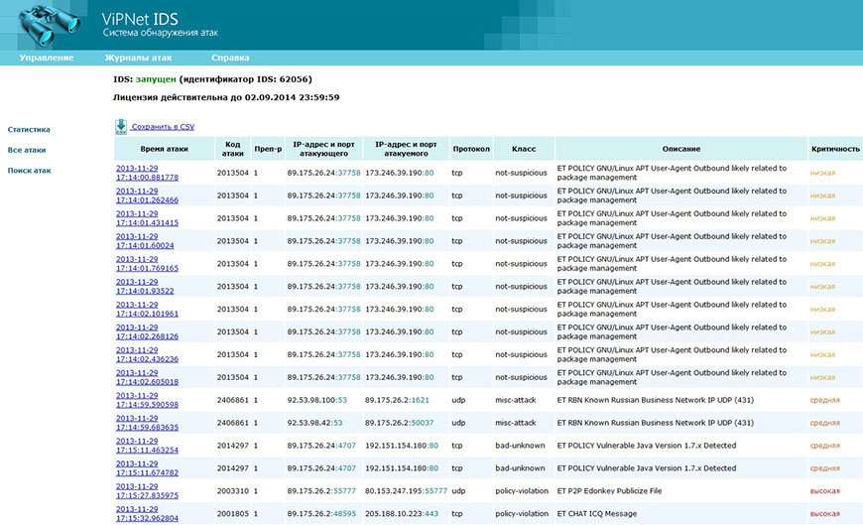Click attacker address 89.175.26.2:55777

pos(321,491)
